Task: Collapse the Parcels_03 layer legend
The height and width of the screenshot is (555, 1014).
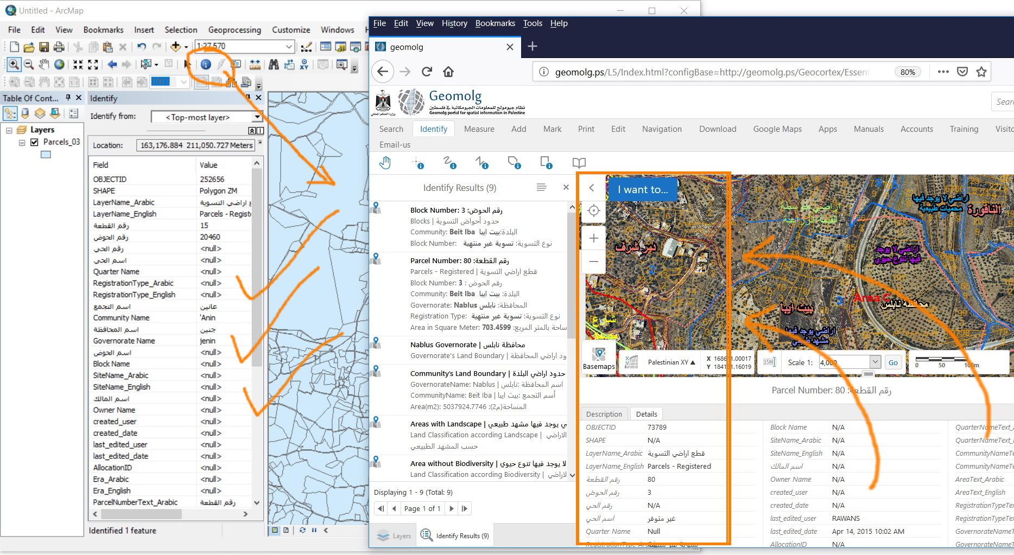Action: click(22, 143)
